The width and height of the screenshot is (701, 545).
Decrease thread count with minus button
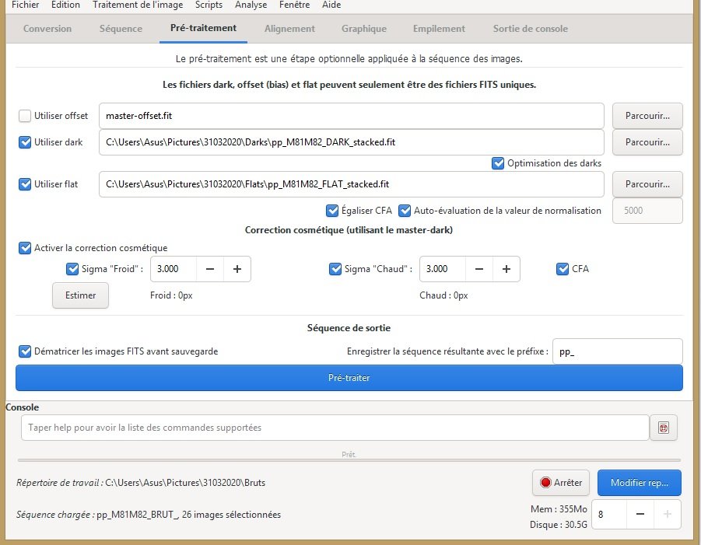pyautogui.click(x=640, y=515)
